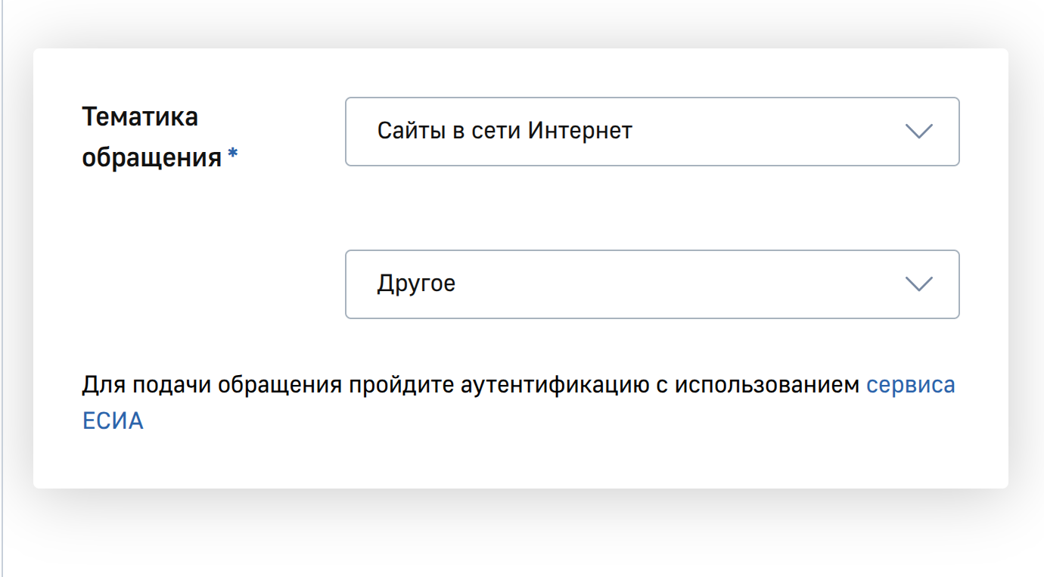This screenshot has height=577, width=1044.
Task: Expand the dropdown showing 'Сайты в сети Интернет'
Action: (651, 132)
